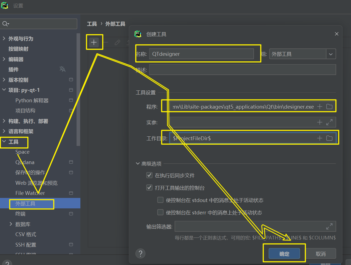Browse for program using folder icon
Screen dimensions: 351x265
329,107
